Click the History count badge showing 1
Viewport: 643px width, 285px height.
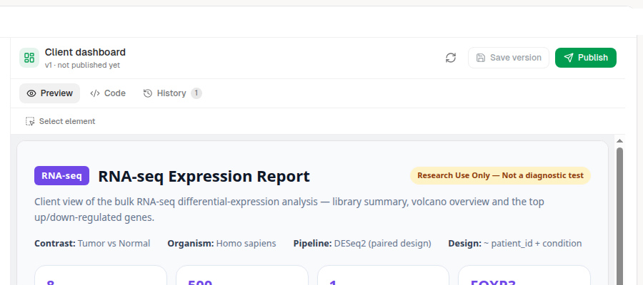click(x=196, y=93)
